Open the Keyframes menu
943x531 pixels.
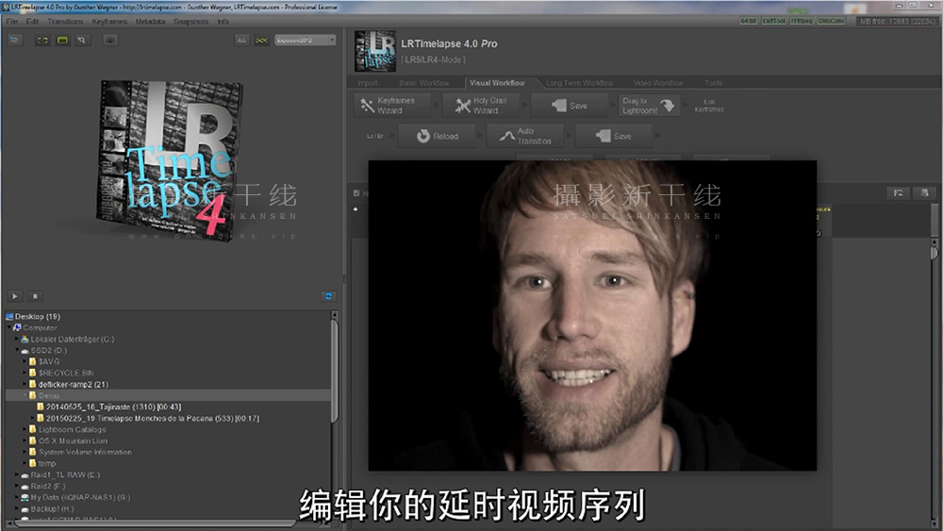pos(109,21)
